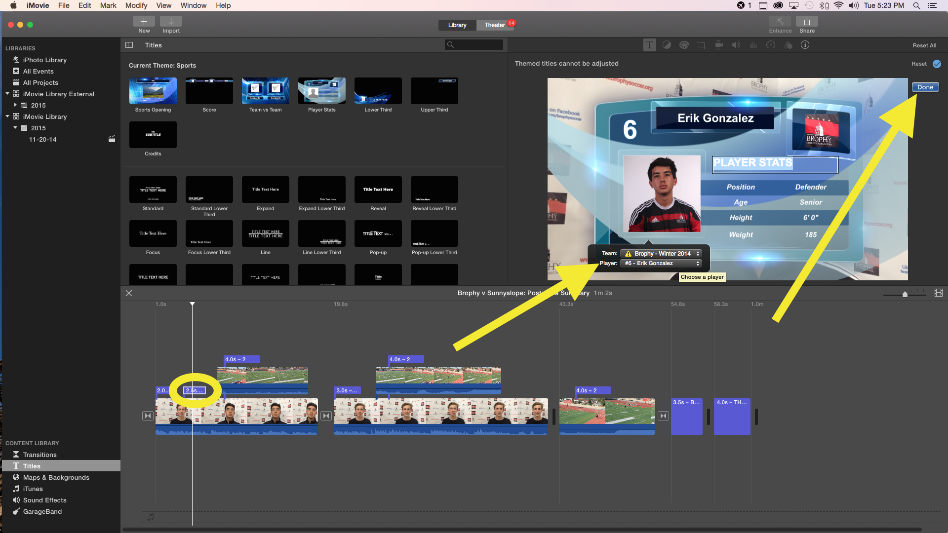Click the Titles search field
The height and width of the screenshot is (533, 948).
474,45
